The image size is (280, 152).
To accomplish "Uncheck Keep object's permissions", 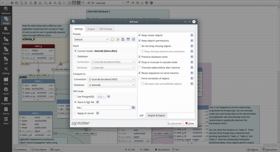I will pyautogui.click(x=140, y=41).
